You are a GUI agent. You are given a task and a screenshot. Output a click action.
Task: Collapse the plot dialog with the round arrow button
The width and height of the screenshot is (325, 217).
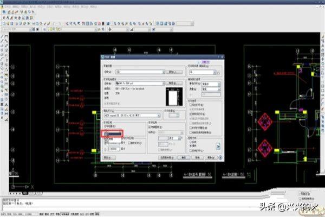click(220, 158)
